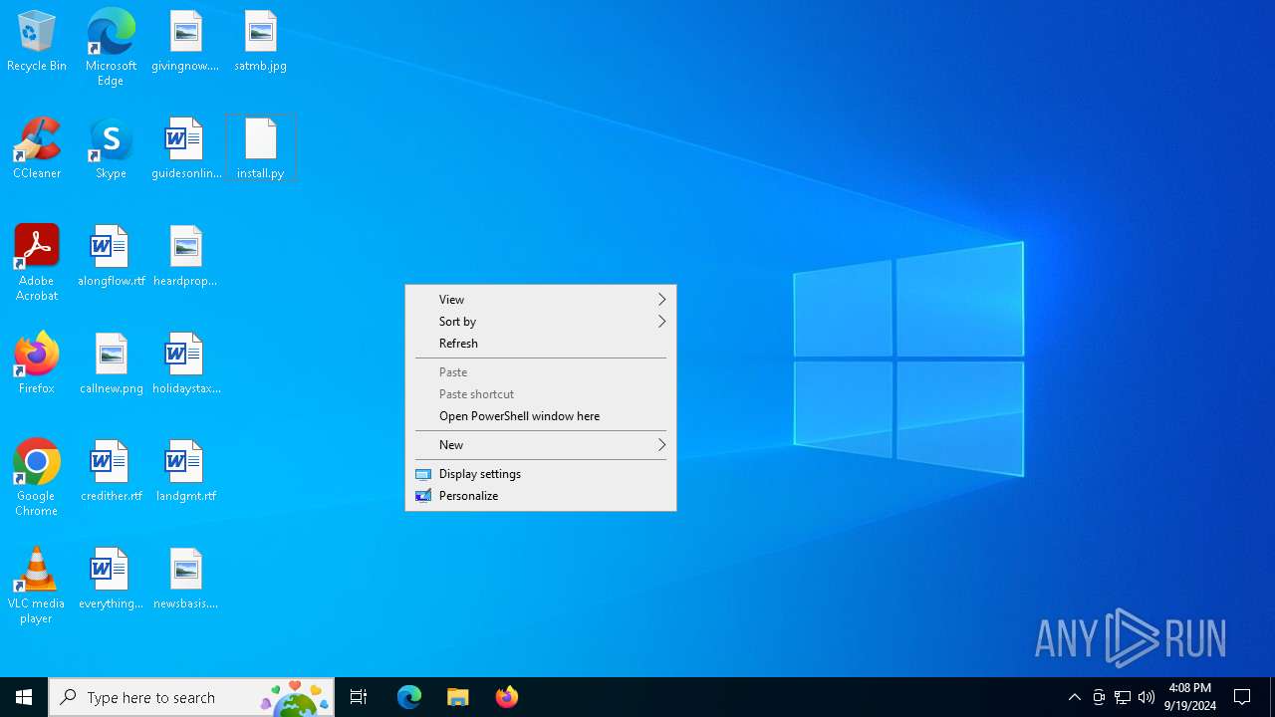The image size is (1275, 717).
Task: Select the guidesonlin Word document icon
Action: pyautogui.click(x=185, y=149)
